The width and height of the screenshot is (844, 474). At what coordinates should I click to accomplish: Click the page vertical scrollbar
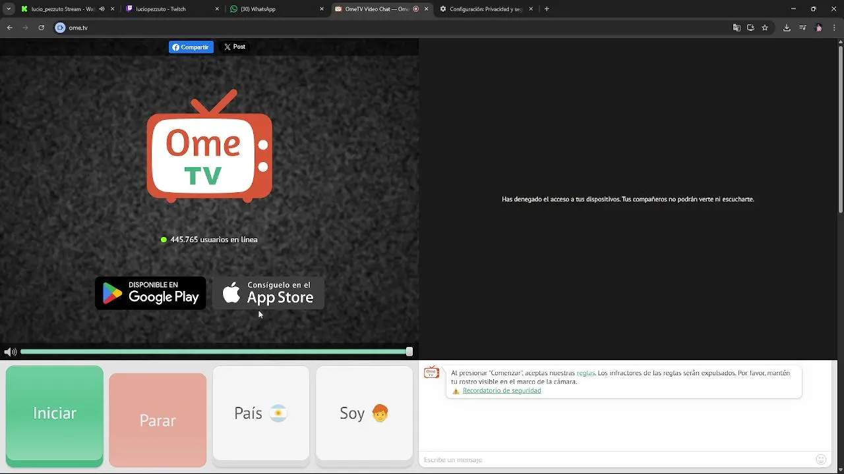pyautogui.click(x=840, y=128)
